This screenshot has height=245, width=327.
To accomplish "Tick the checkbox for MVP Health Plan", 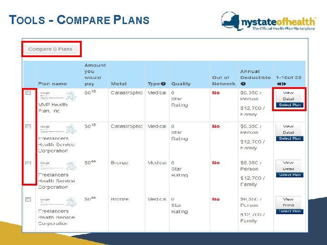I will click(28, 93).
